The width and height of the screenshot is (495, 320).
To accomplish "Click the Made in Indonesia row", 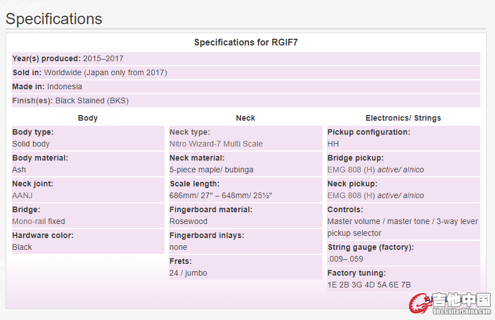I will (x=48, y=86).
